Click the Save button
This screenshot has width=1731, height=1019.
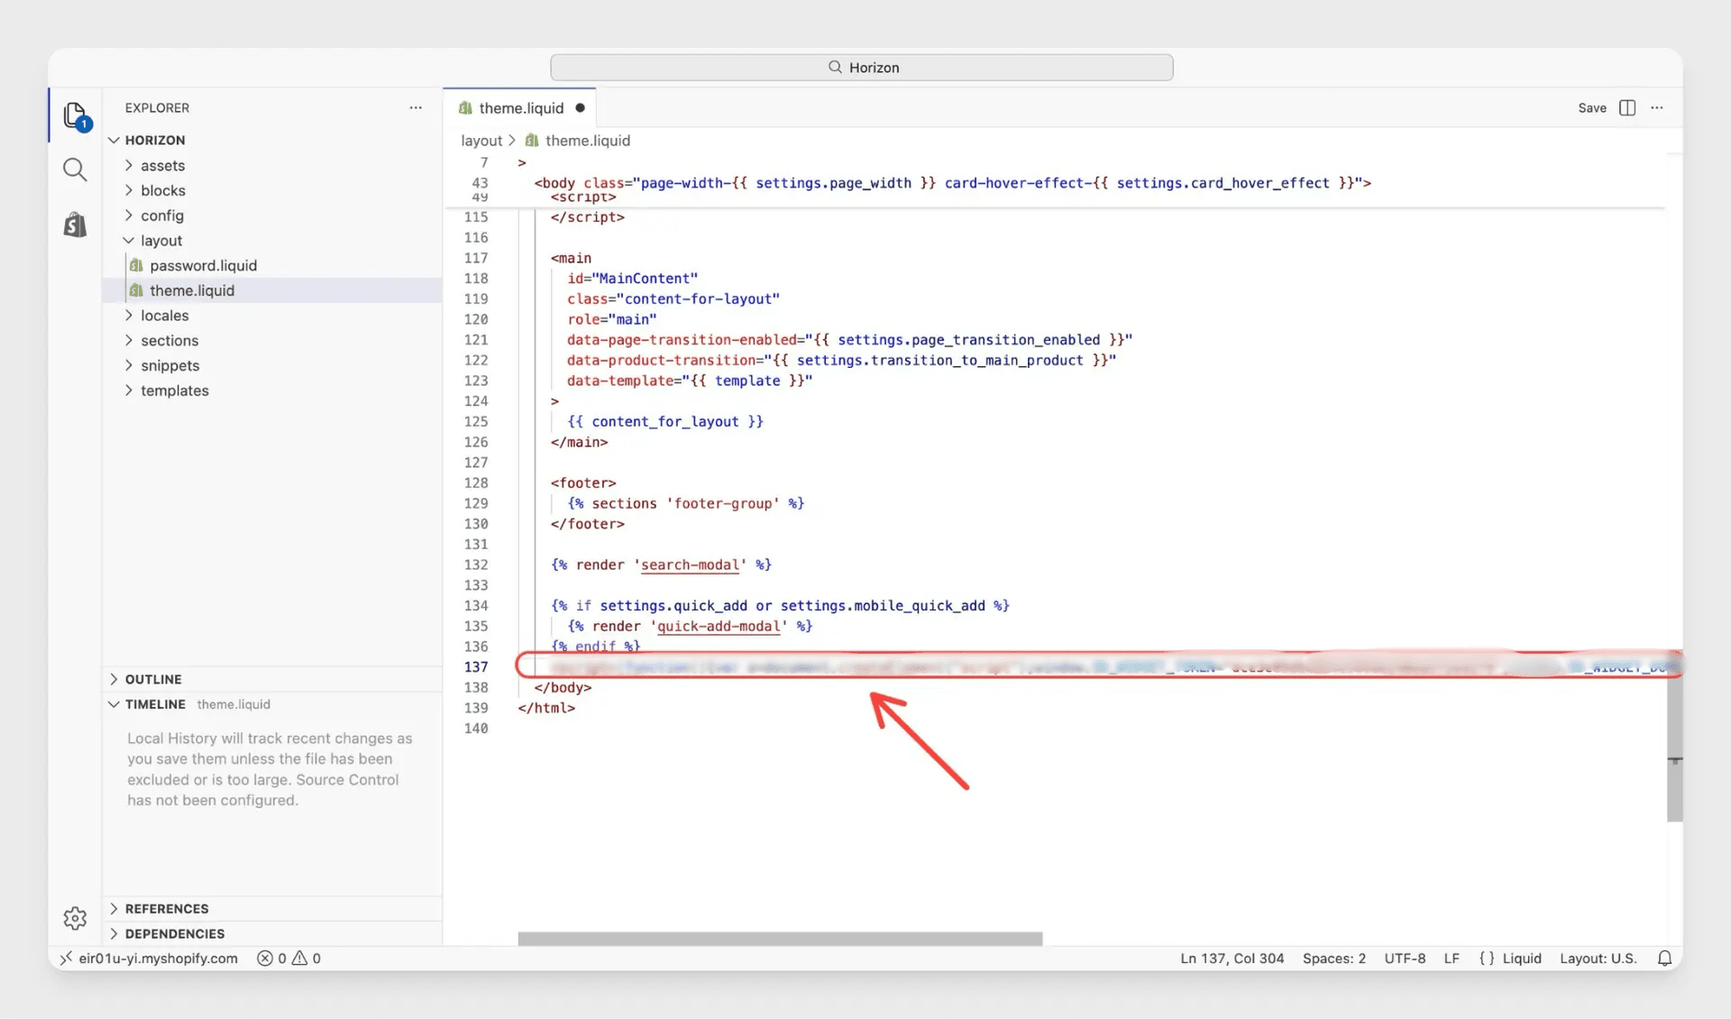(x=1592, y=108)
